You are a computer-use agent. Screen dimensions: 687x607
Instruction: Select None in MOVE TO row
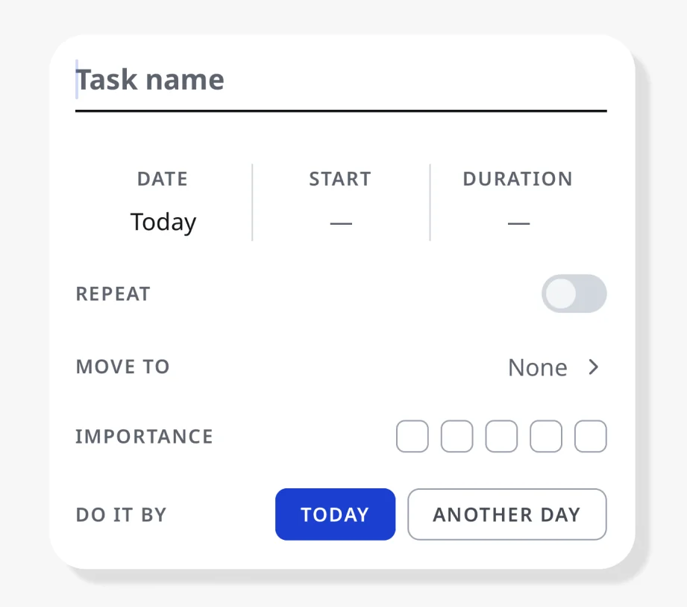pos(538,367)
